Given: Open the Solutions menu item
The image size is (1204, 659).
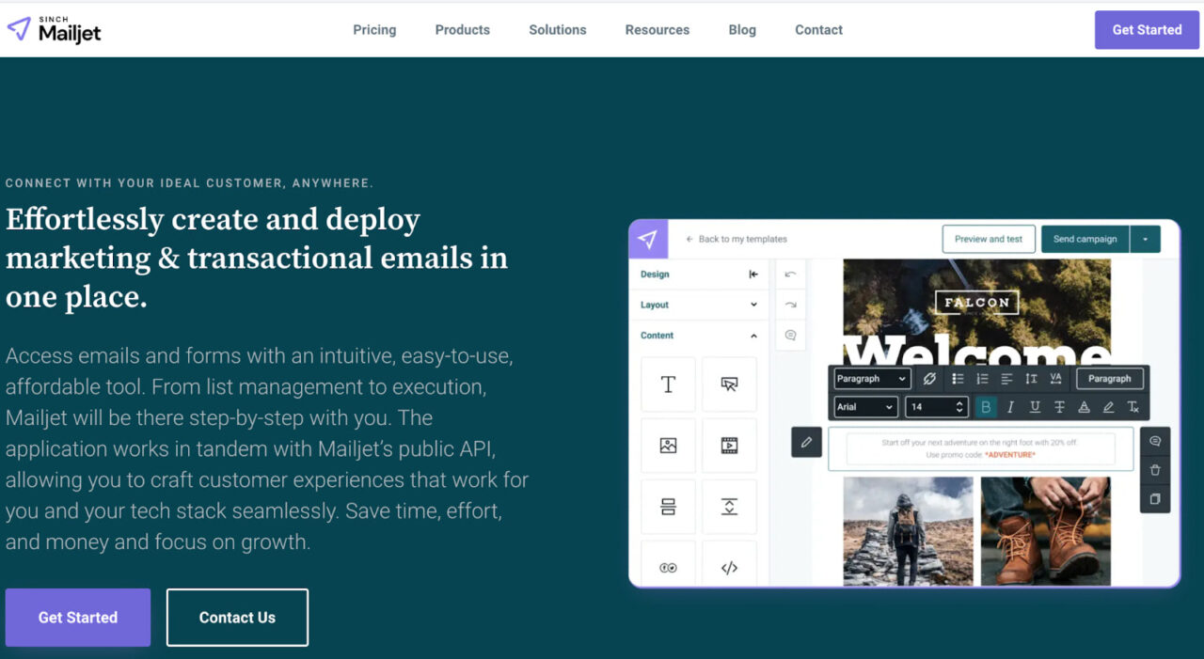Looking at the screenshot, I should click(557, 30).
